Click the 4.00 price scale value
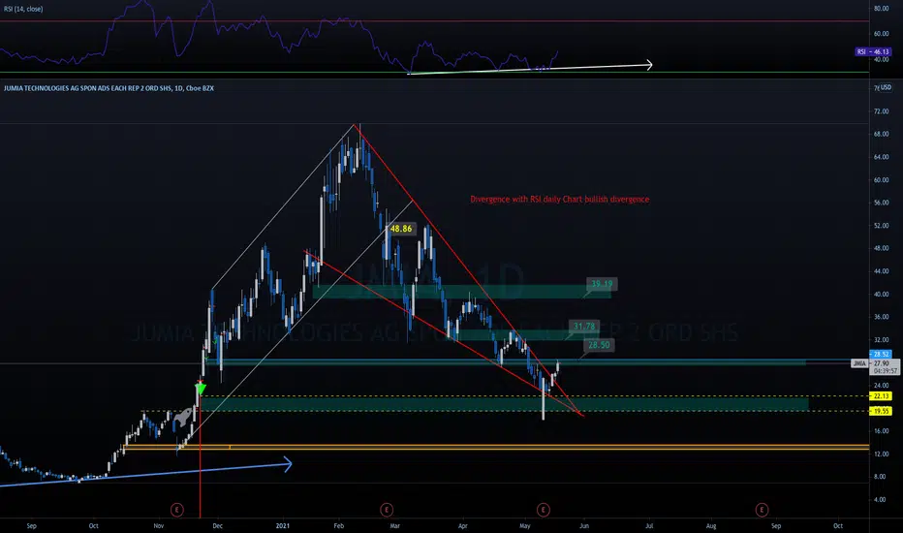903x533 pixels. [880, 500]
